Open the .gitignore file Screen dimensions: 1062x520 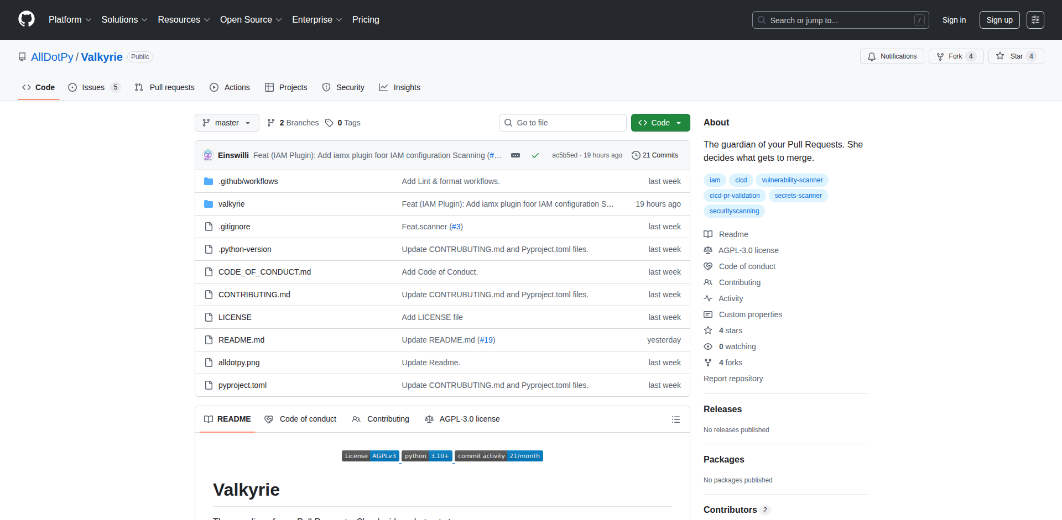[234, 227]
